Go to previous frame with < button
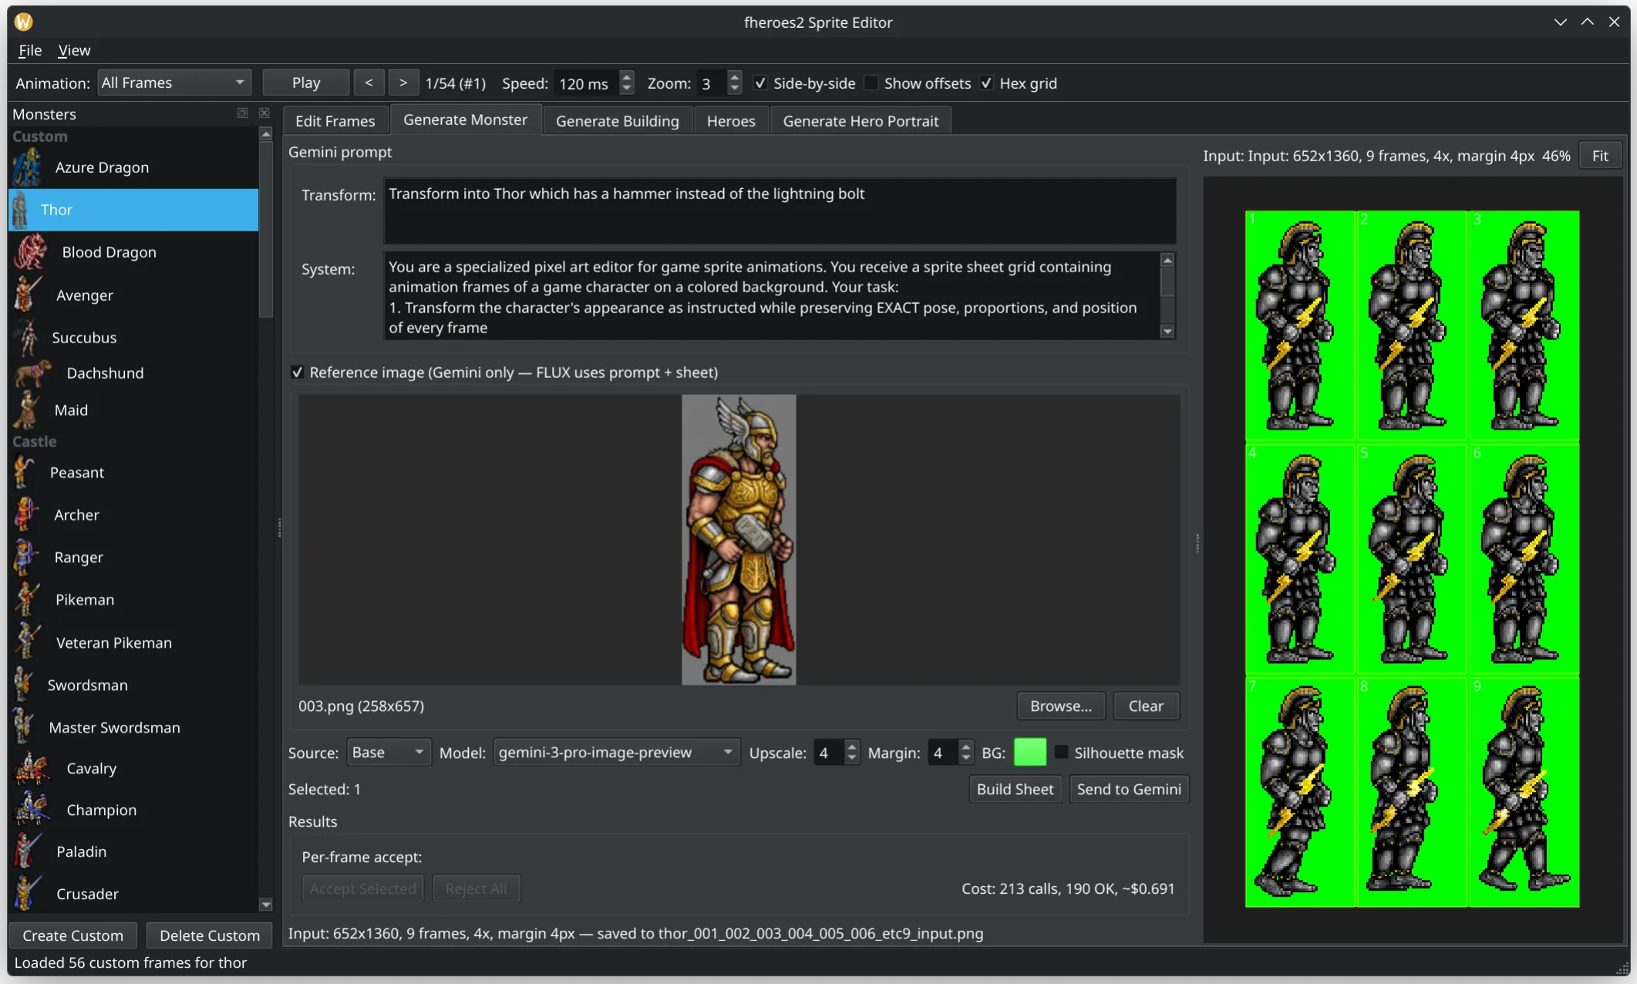The height and width of the screenshot is (984, 1637). [x=369, y=83]
